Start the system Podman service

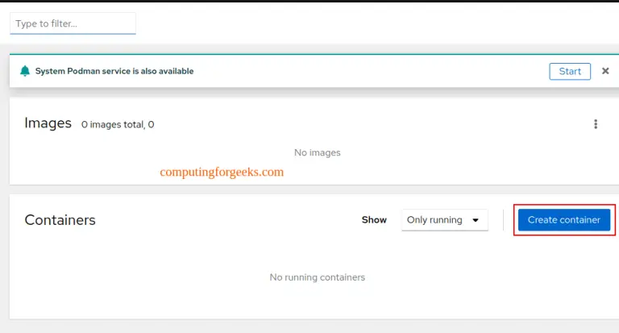click(x=570, y=71)
